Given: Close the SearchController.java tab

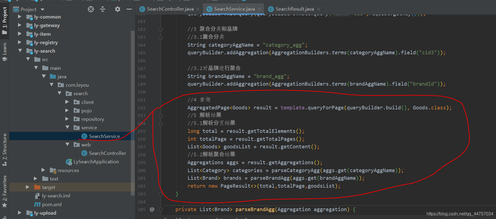Looking at the screenshot, I should click(198, 9).
